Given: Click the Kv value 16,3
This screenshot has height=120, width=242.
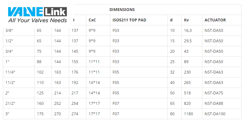Looking at the screenshot, I should coord(188,30).
